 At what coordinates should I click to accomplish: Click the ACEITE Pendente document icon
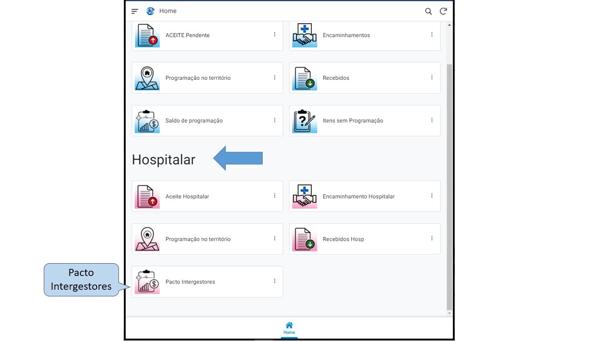[147, 36]
